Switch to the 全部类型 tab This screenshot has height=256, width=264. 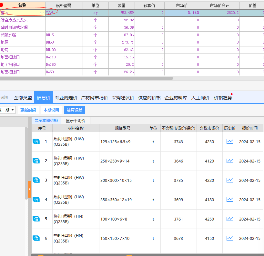(x=23, y=98)
